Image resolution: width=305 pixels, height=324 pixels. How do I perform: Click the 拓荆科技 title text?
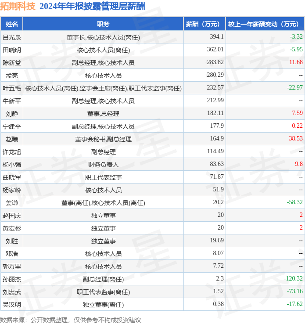click(x=18, y=6)
